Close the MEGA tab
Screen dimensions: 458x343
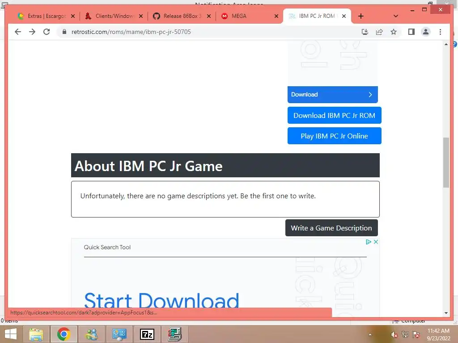coord(276,16)
